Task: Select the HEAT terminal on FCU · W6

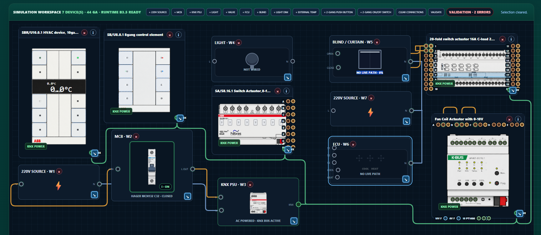Action: (x=337, y=177)
